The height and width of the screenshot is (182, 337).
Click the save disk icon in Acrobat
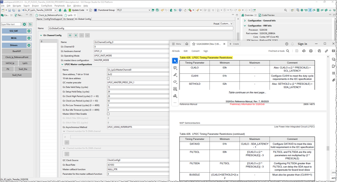click(297, 51)
